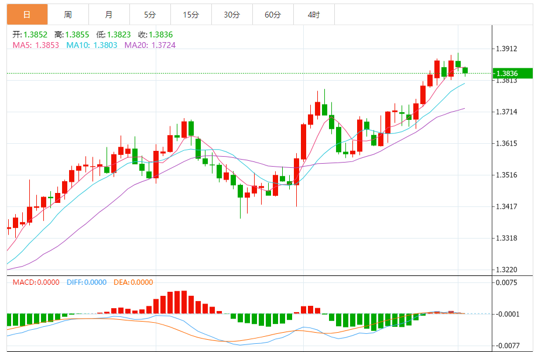Click the -0.0001 MACD axis label
538x352 pixels.
point(506,314)
